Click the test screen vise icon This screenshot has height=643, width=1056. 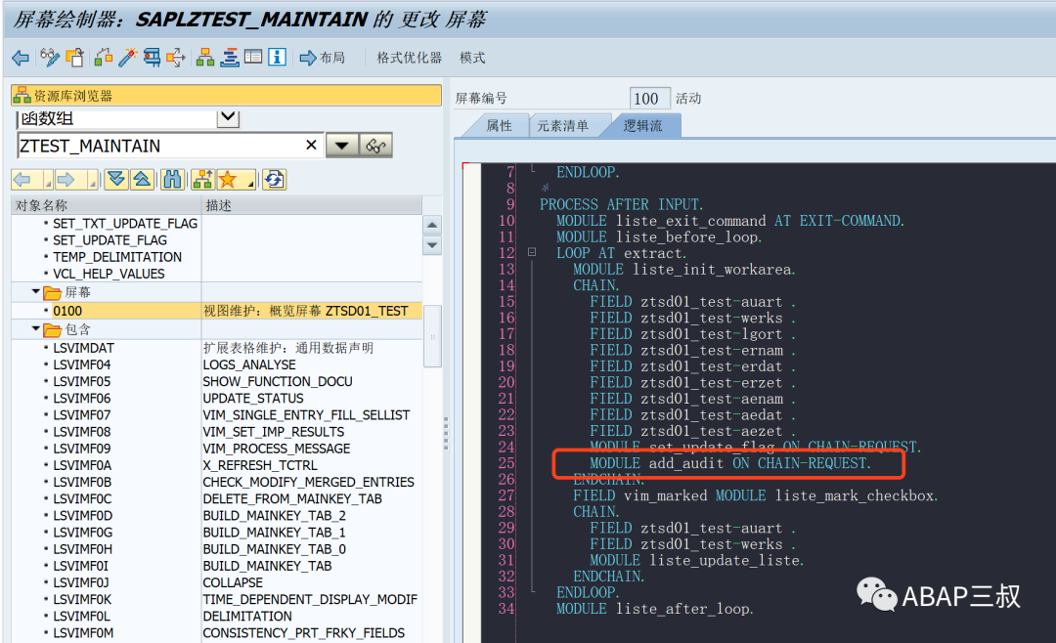(152, 58)
